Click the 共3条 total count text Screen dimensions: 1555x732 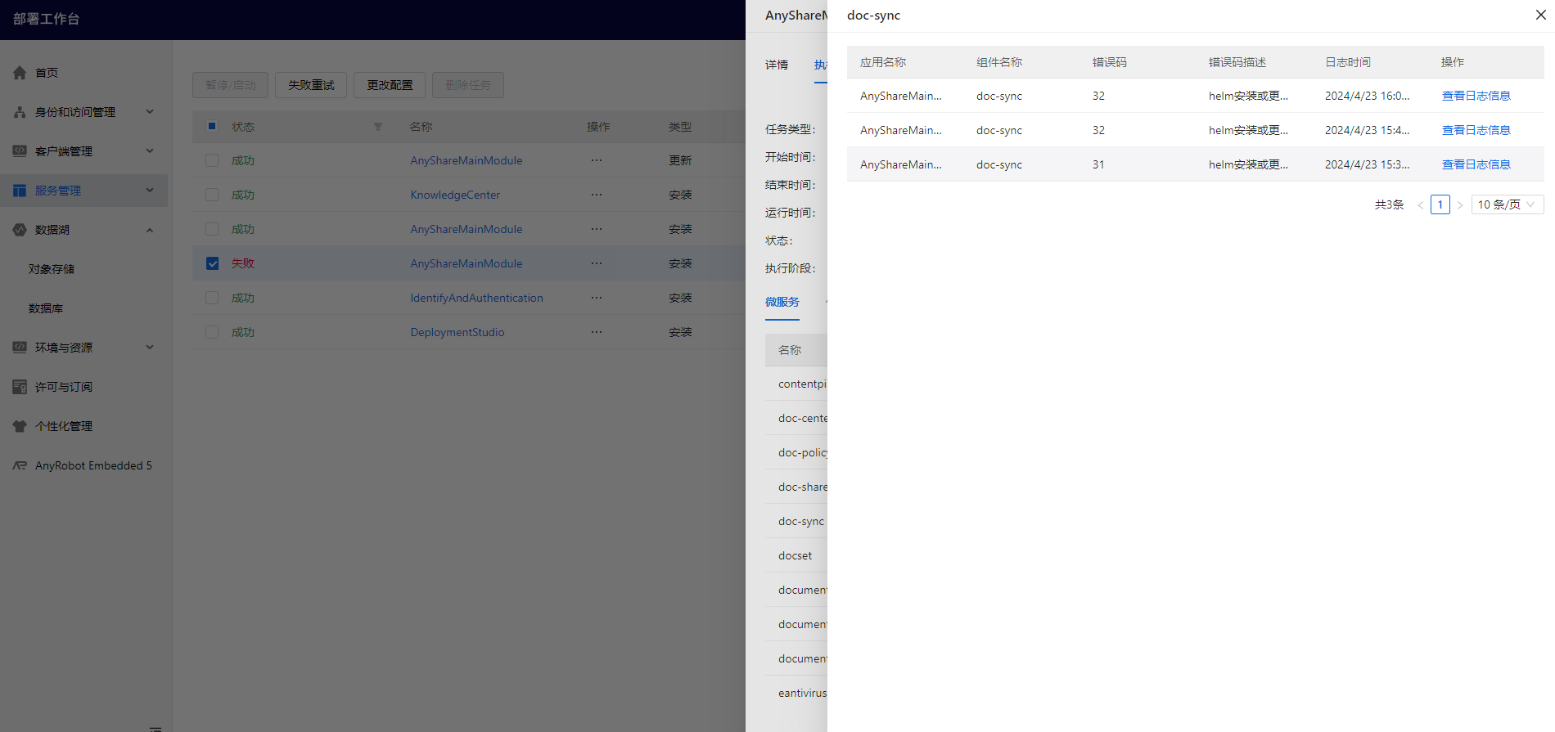[x=1389, y=204]
